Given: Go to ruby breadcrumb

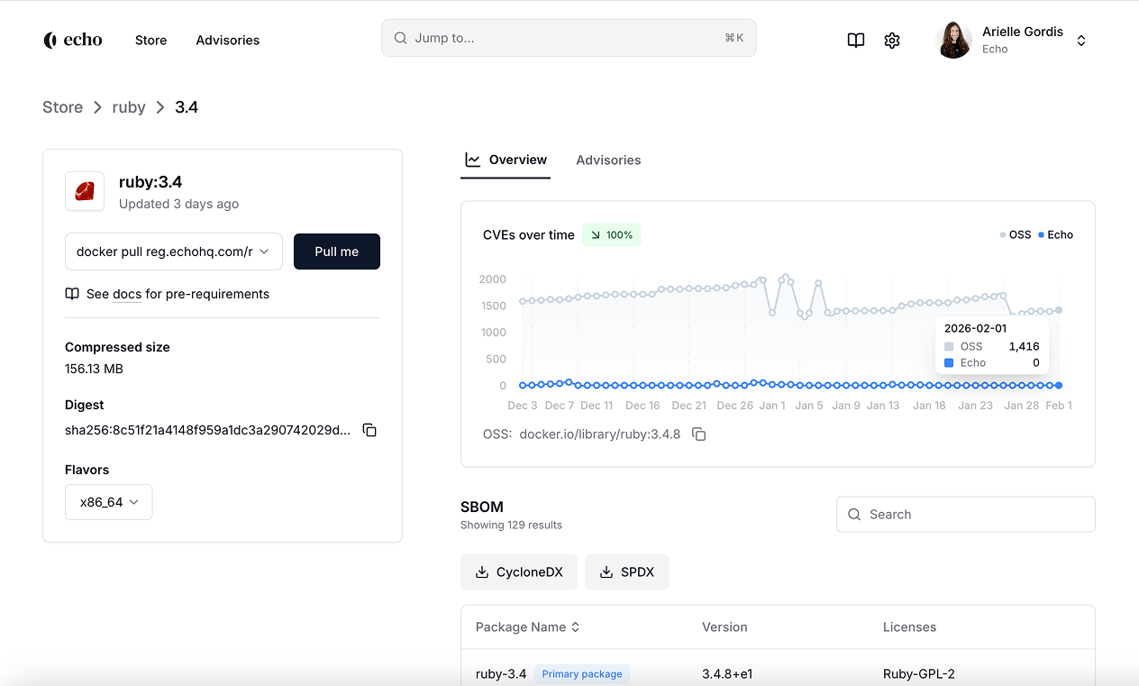Looking at the screenshot, I should (x=129, y=107).
